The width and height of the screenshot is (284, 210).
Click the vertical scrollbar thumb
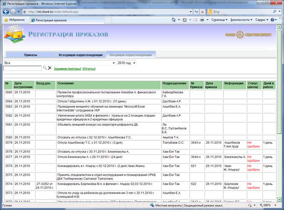(x=279, y=82)
